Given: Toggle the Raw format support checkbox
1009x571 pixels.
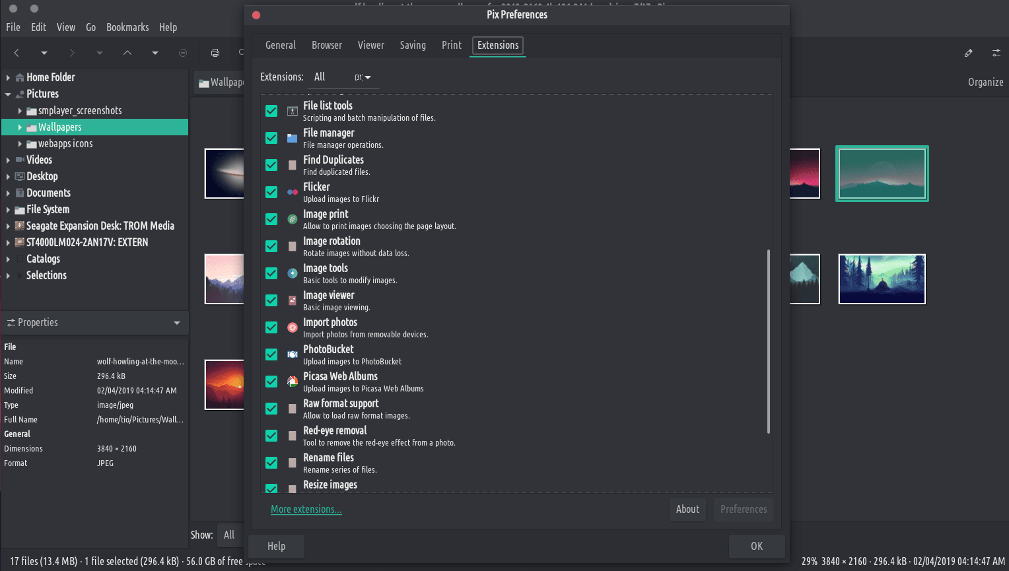Looking at the screenshot, I should click(271, 409).
